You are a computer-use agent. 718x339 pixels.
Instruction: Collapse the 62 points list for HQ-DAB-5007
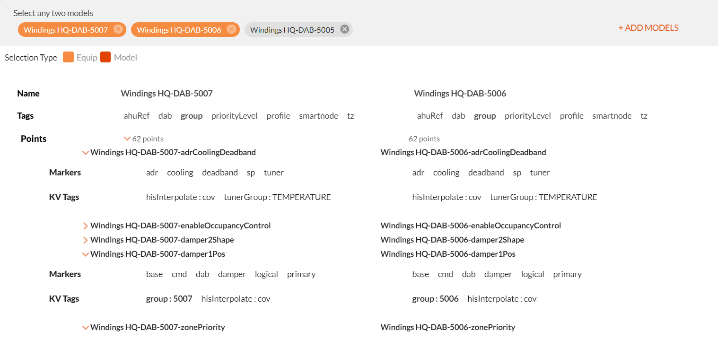(x=127, y=139)
